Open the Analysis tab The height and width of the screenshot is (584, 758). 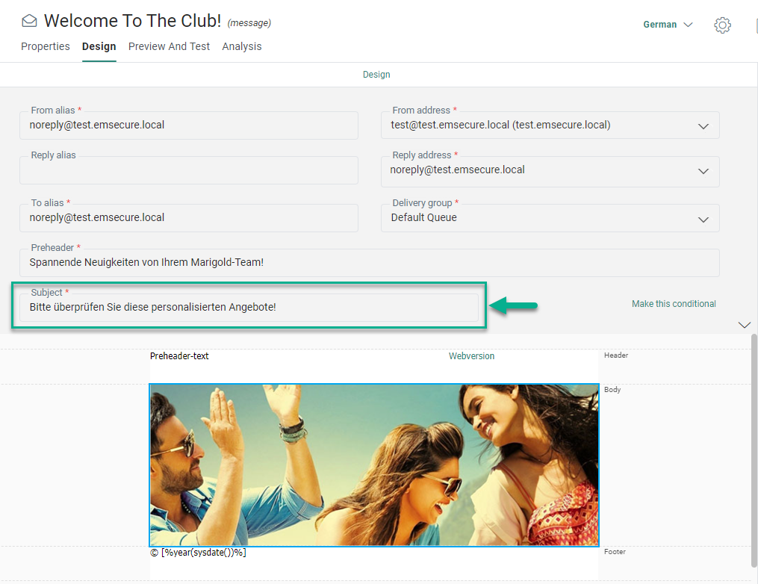[x=242, y=46]
